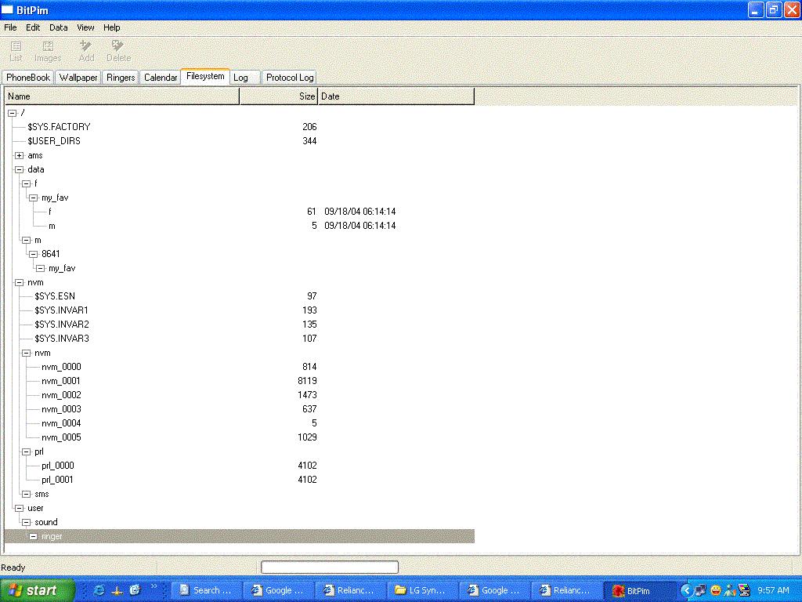802x602 pixels.
Task: Collapse the data folder node
Action: (x=19, y=169)
